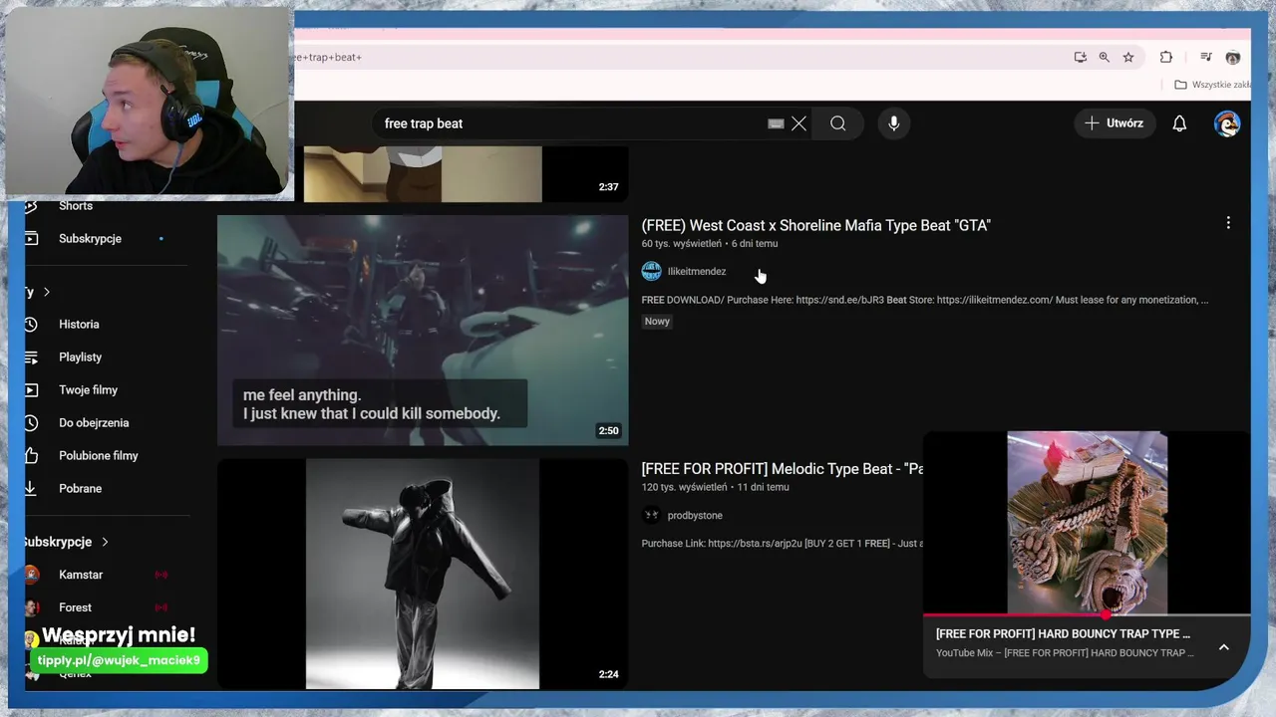Open Pobrane downloads in the sidebar
The image size is (1276, 717).
point(80,489)
